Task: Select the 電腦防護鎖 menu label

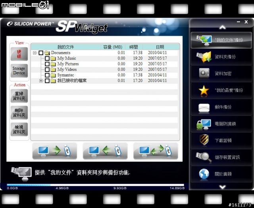Action: point(225,124)
